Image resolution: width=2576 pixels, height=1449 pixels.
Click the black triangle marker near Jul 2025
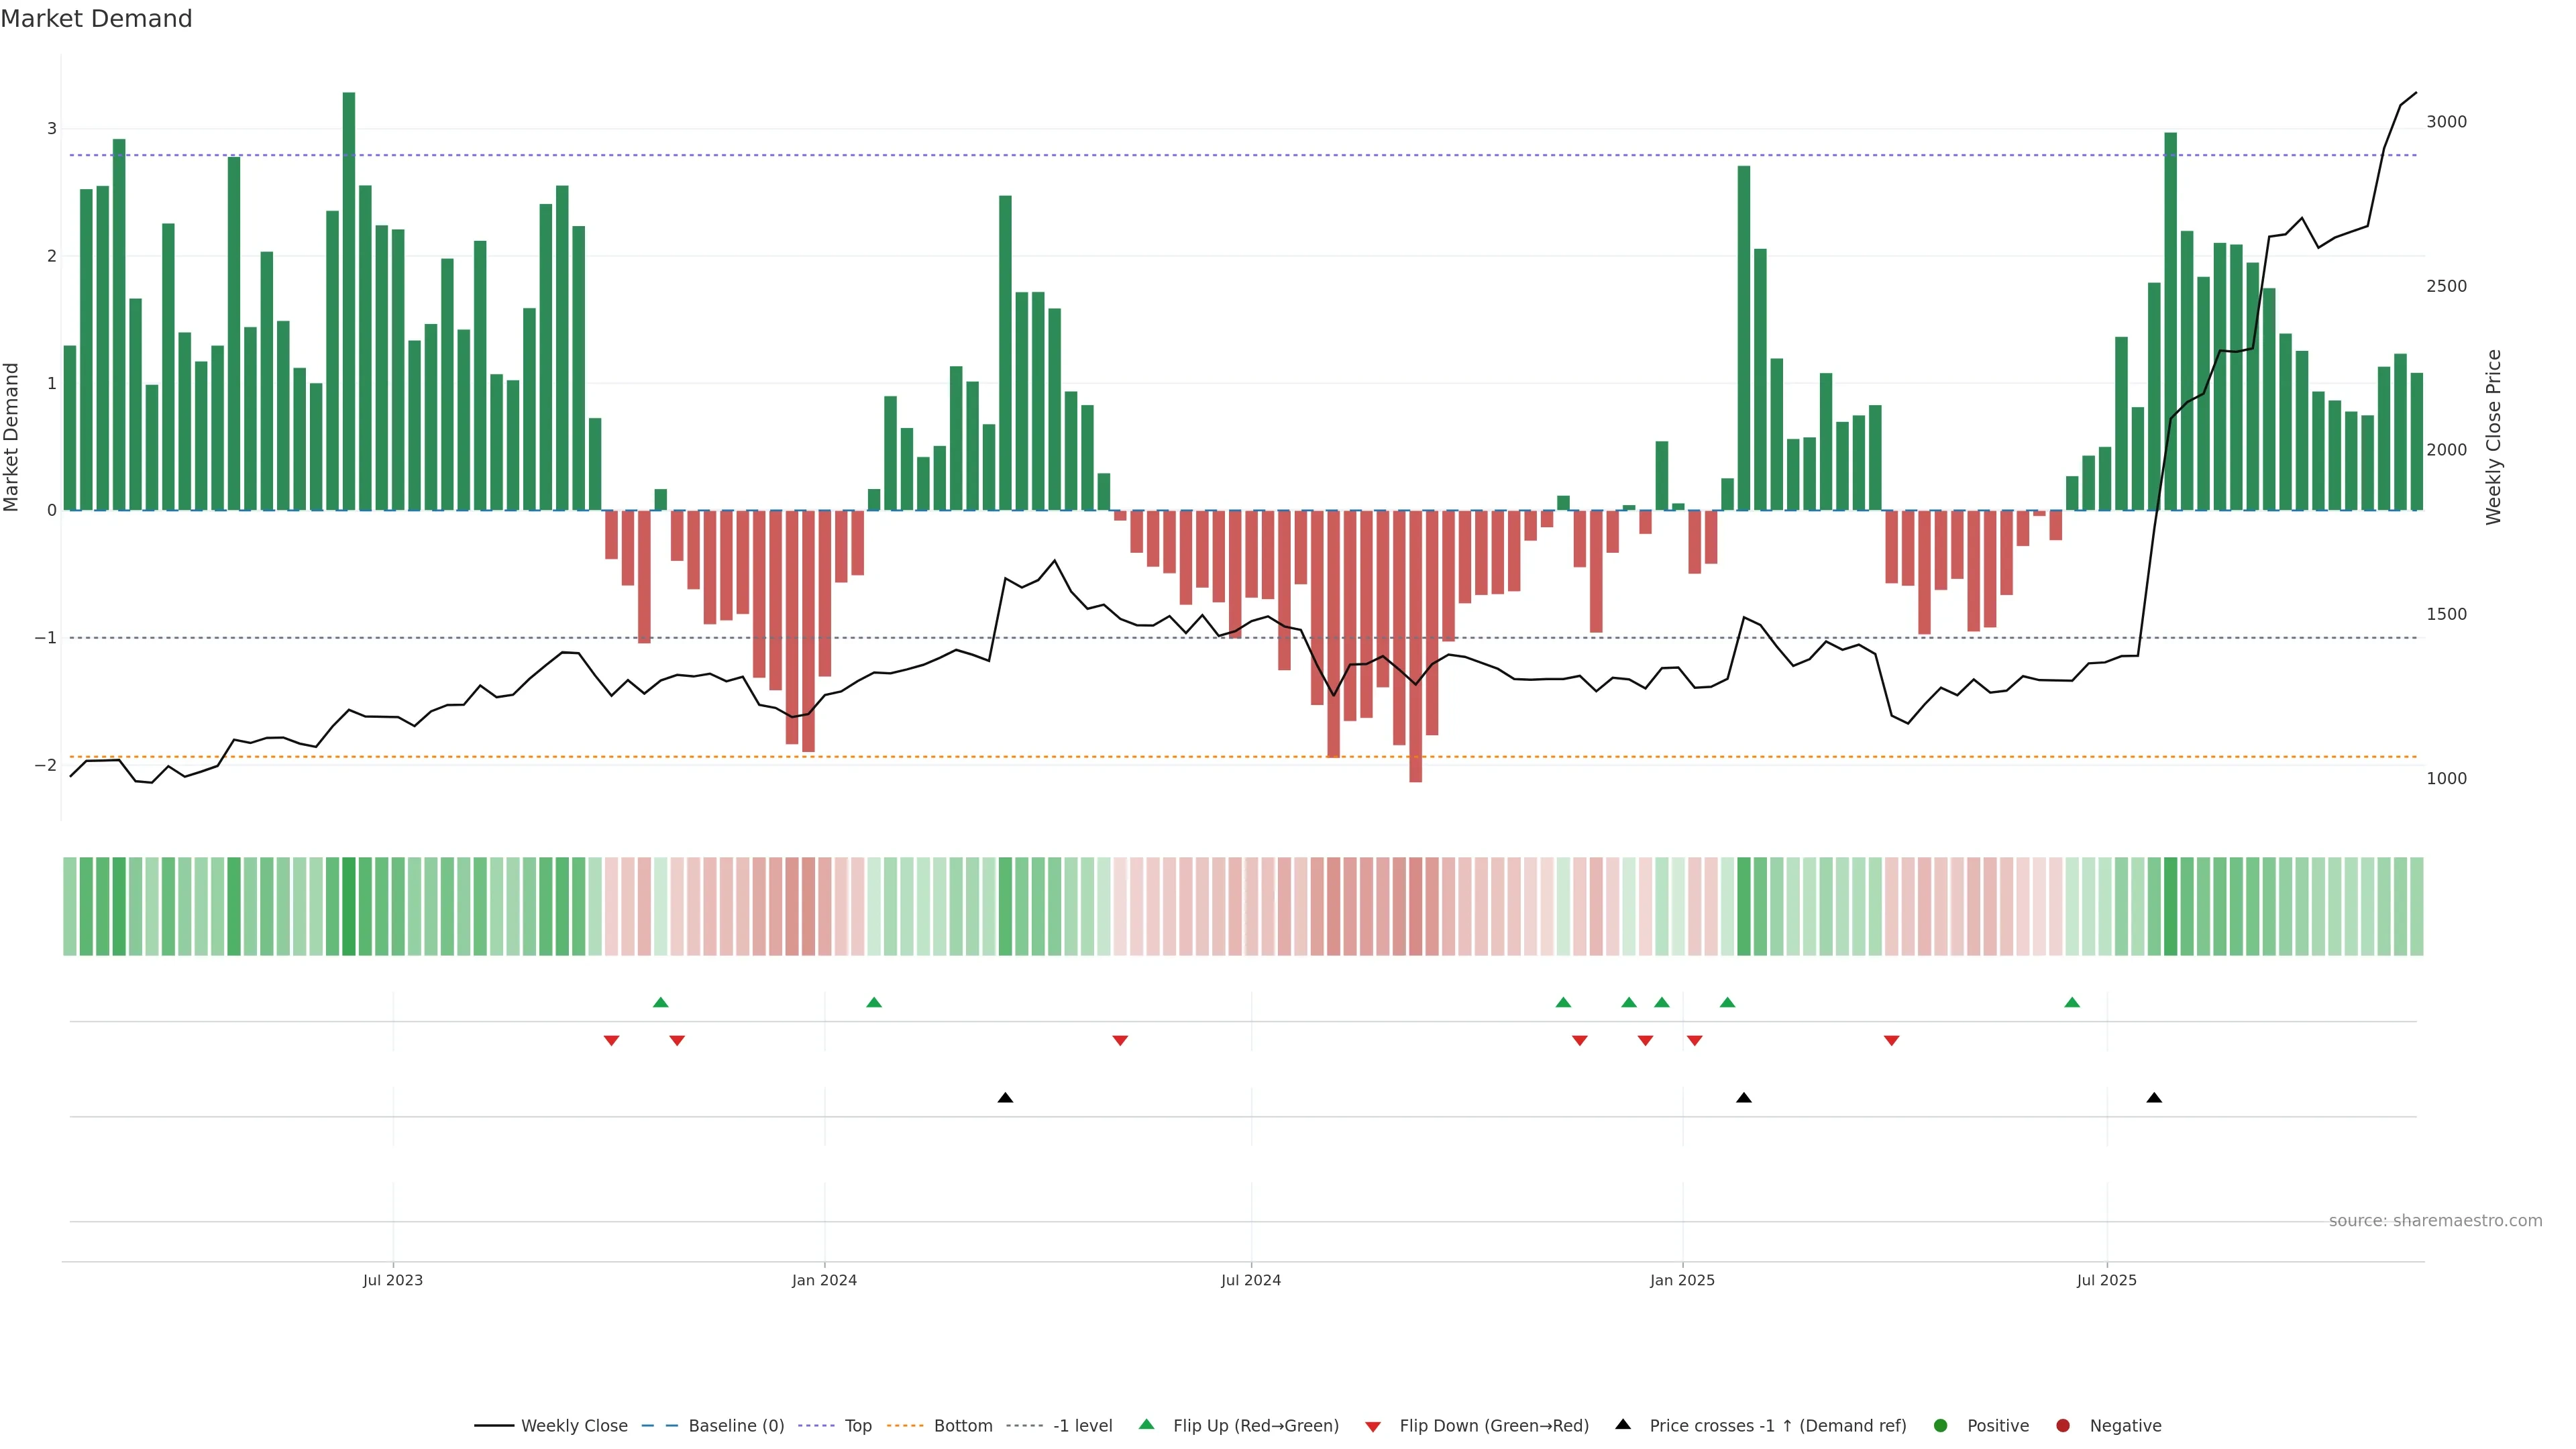2154,1098
